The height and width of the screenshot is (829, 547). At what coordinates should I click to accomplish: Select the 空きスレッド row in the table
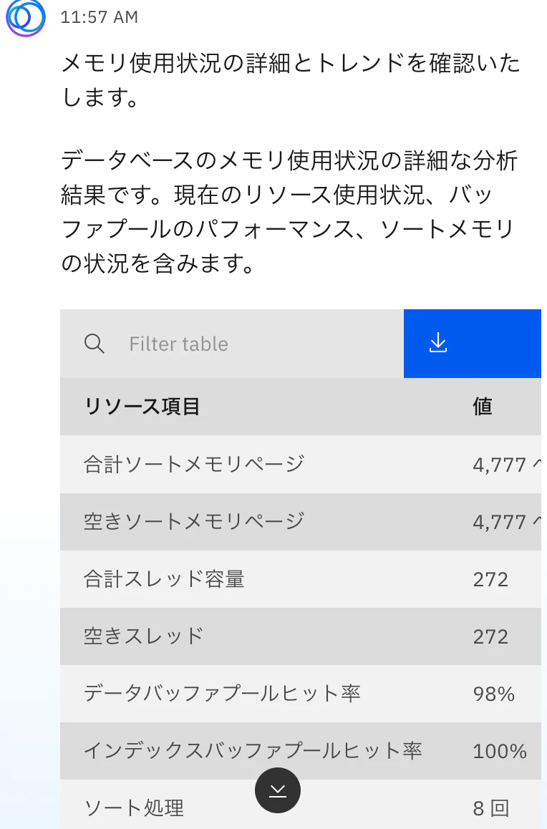[215, 636]
